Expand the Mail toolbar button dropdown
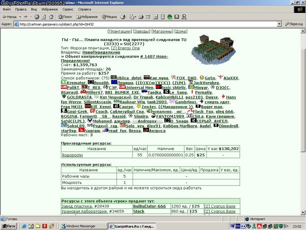The width and height of the screenshot is (306, 230). coord(135,17)
